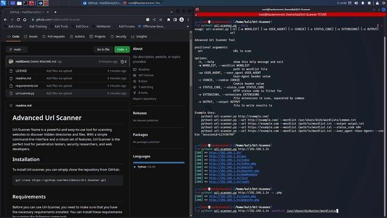The height and width of the screenshot is (218, 387).
Task: Expand the browser tab search dropdown
Action: click(x=171, y=12)
